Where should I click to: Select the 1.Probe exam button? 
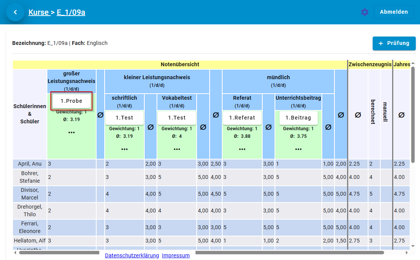click(72, 101)
